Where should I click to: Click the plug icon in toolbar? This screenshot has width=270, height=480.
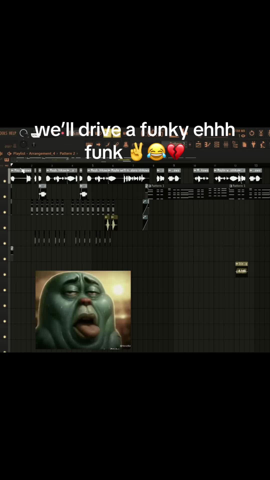click(253, 144)
